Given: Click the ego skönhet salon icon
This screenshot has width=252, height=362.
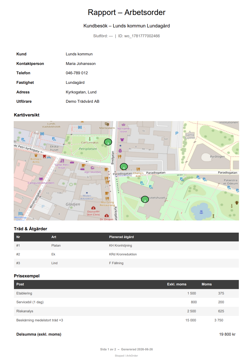Looking at the screenshot, I should [x=92, y=168].
